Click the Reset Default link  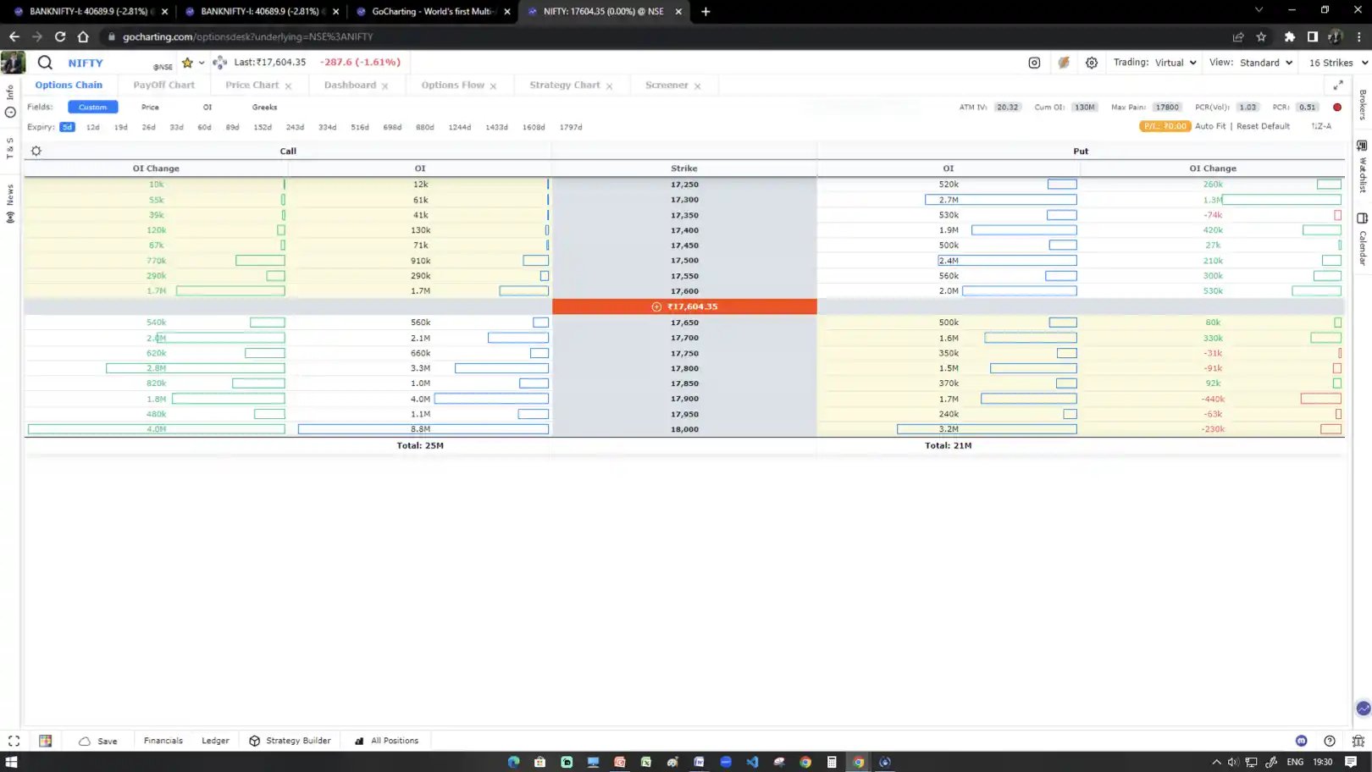1262,125
